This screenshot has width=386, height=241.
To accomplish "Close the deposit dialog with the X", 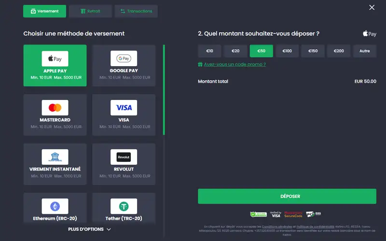I will [372, 8].
